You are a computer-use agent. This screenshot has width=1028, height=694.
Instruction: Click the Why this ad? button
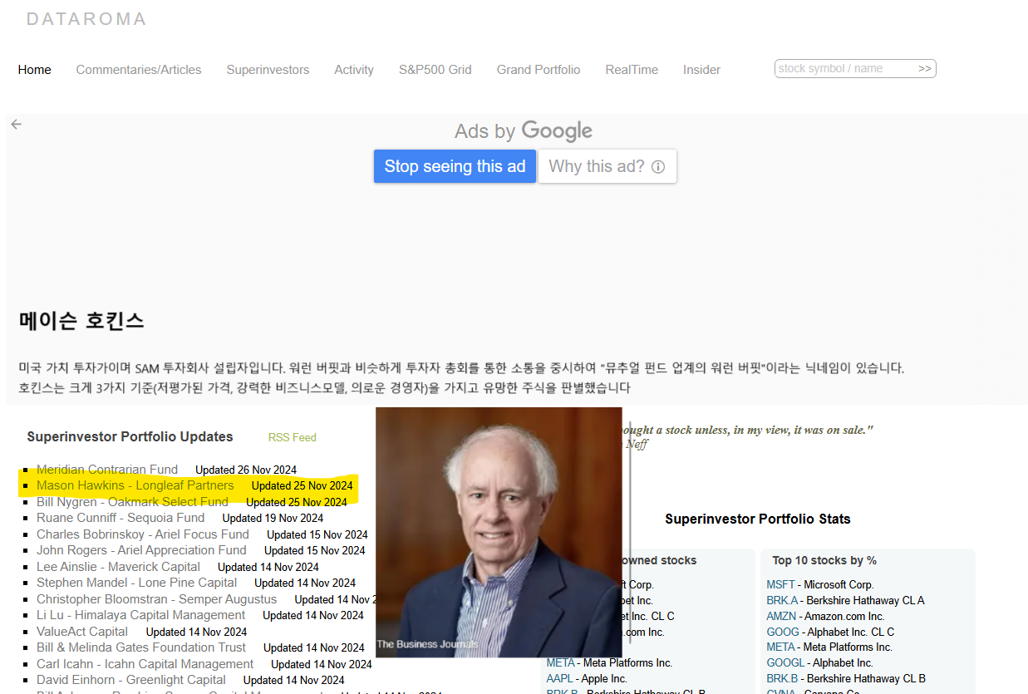point(607,166)
